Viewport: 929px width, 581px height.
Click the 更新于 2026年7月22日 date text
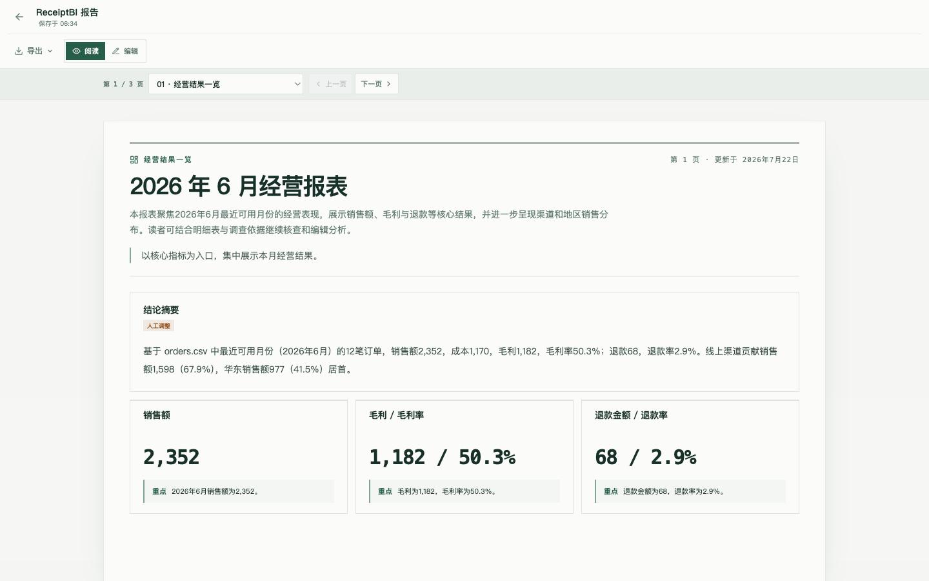point(756,159)
